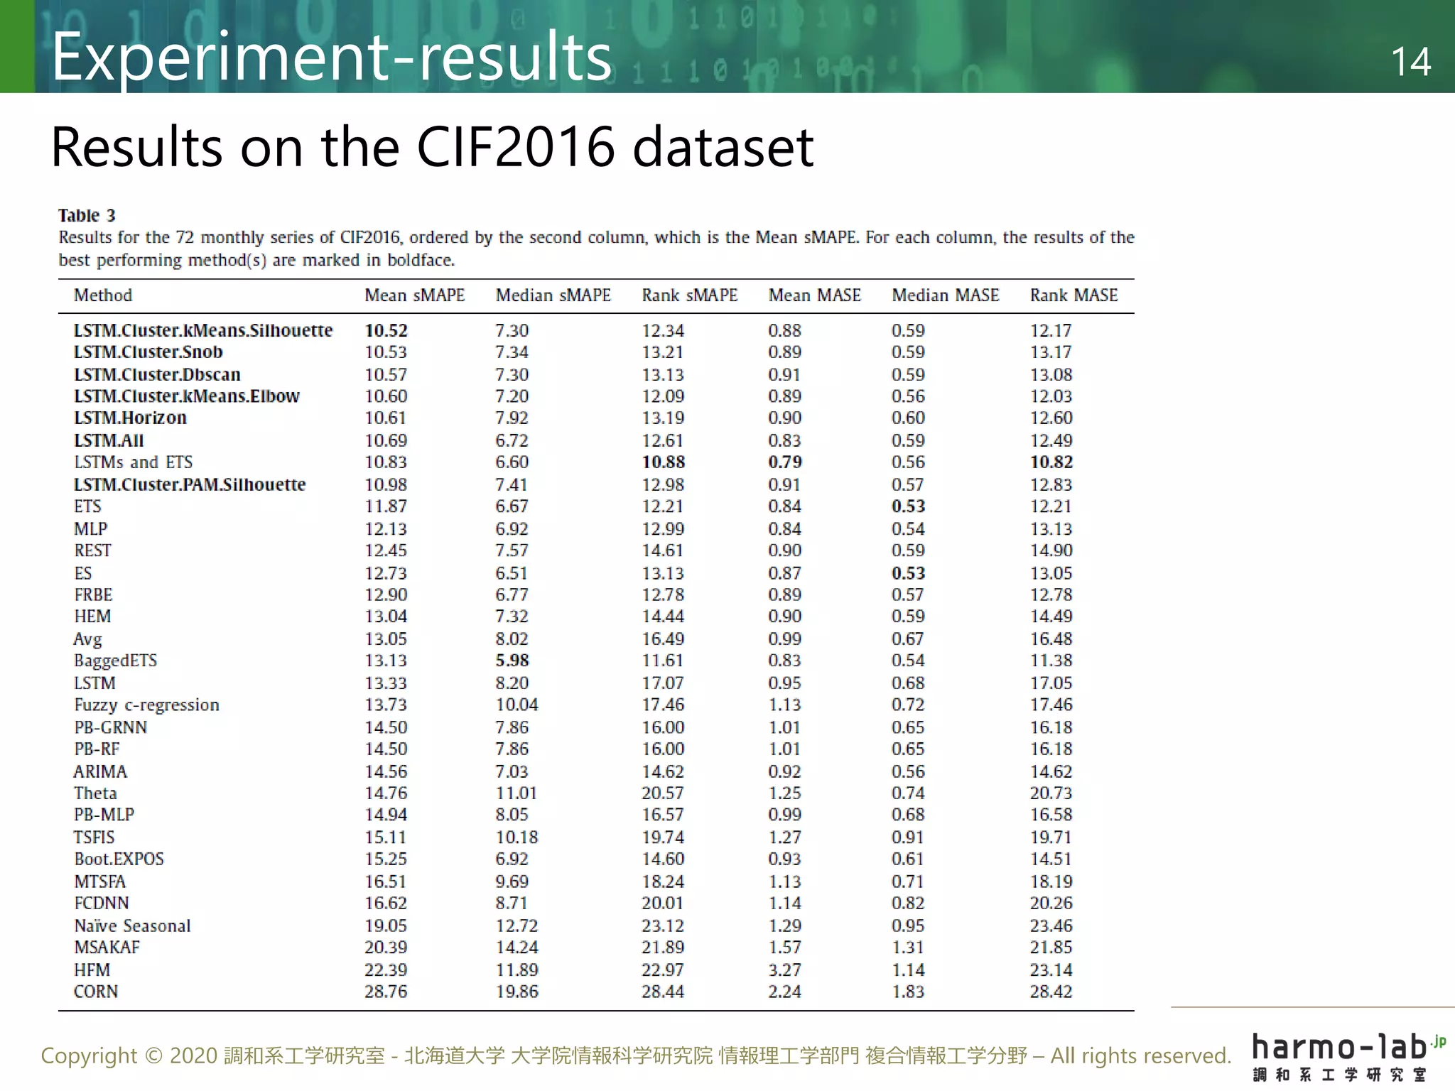Click the copyright footer text
Image resolution: width=1455 pixels, height=1091 pixels.
click(635, 1055)
